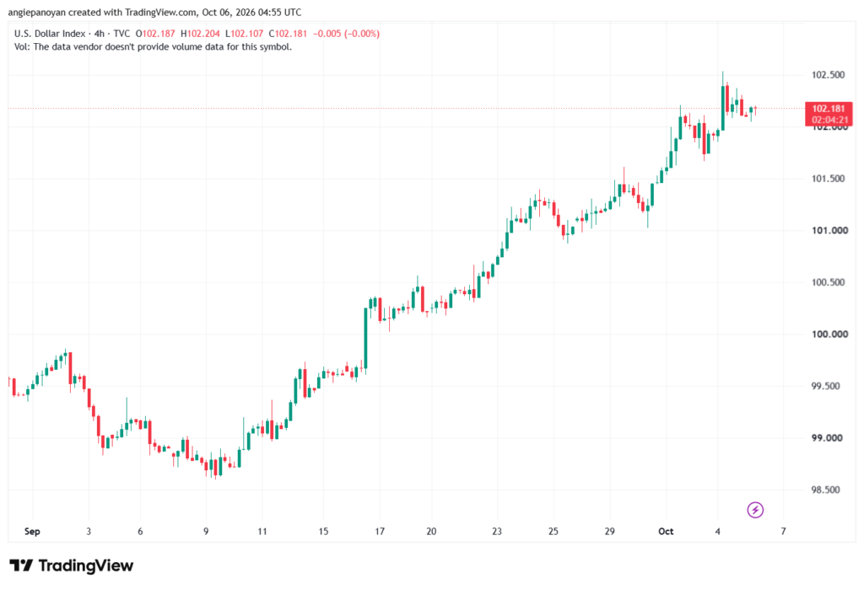Viewport: 864px width, 589px height.
Task: Click the chart creation caption at top
Action: (155, 12)
